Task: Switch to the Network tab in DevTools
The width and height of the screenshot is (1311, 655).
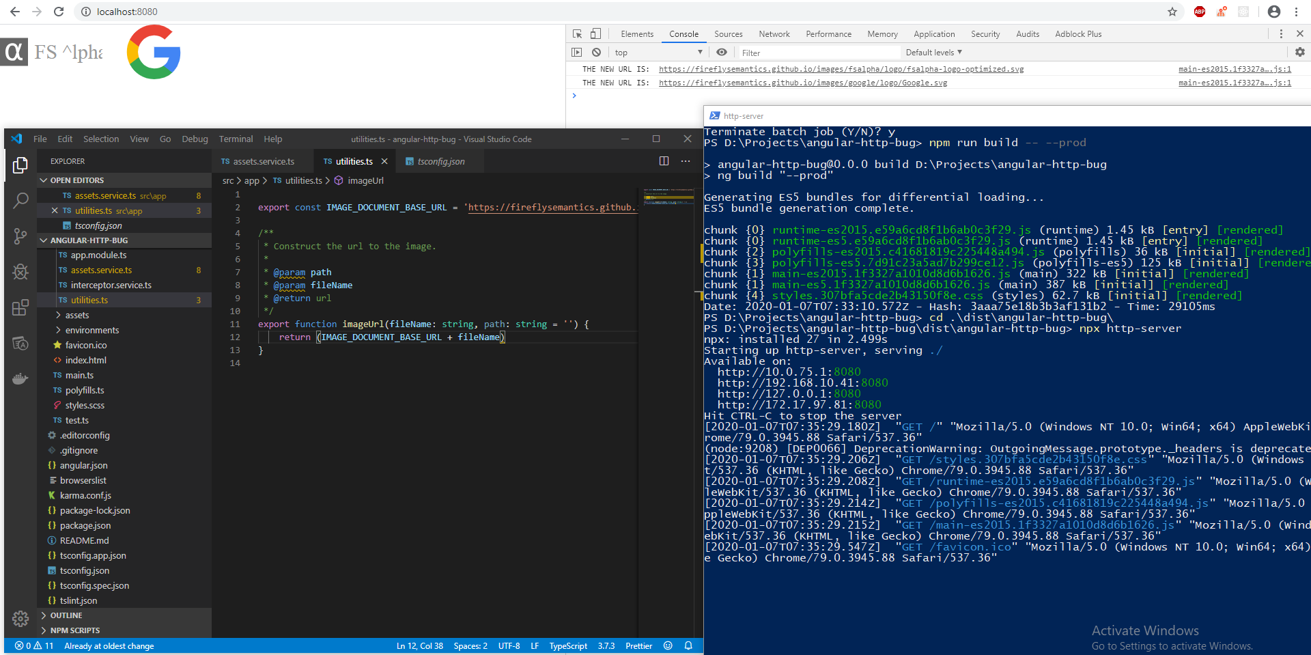Action: 774,33
